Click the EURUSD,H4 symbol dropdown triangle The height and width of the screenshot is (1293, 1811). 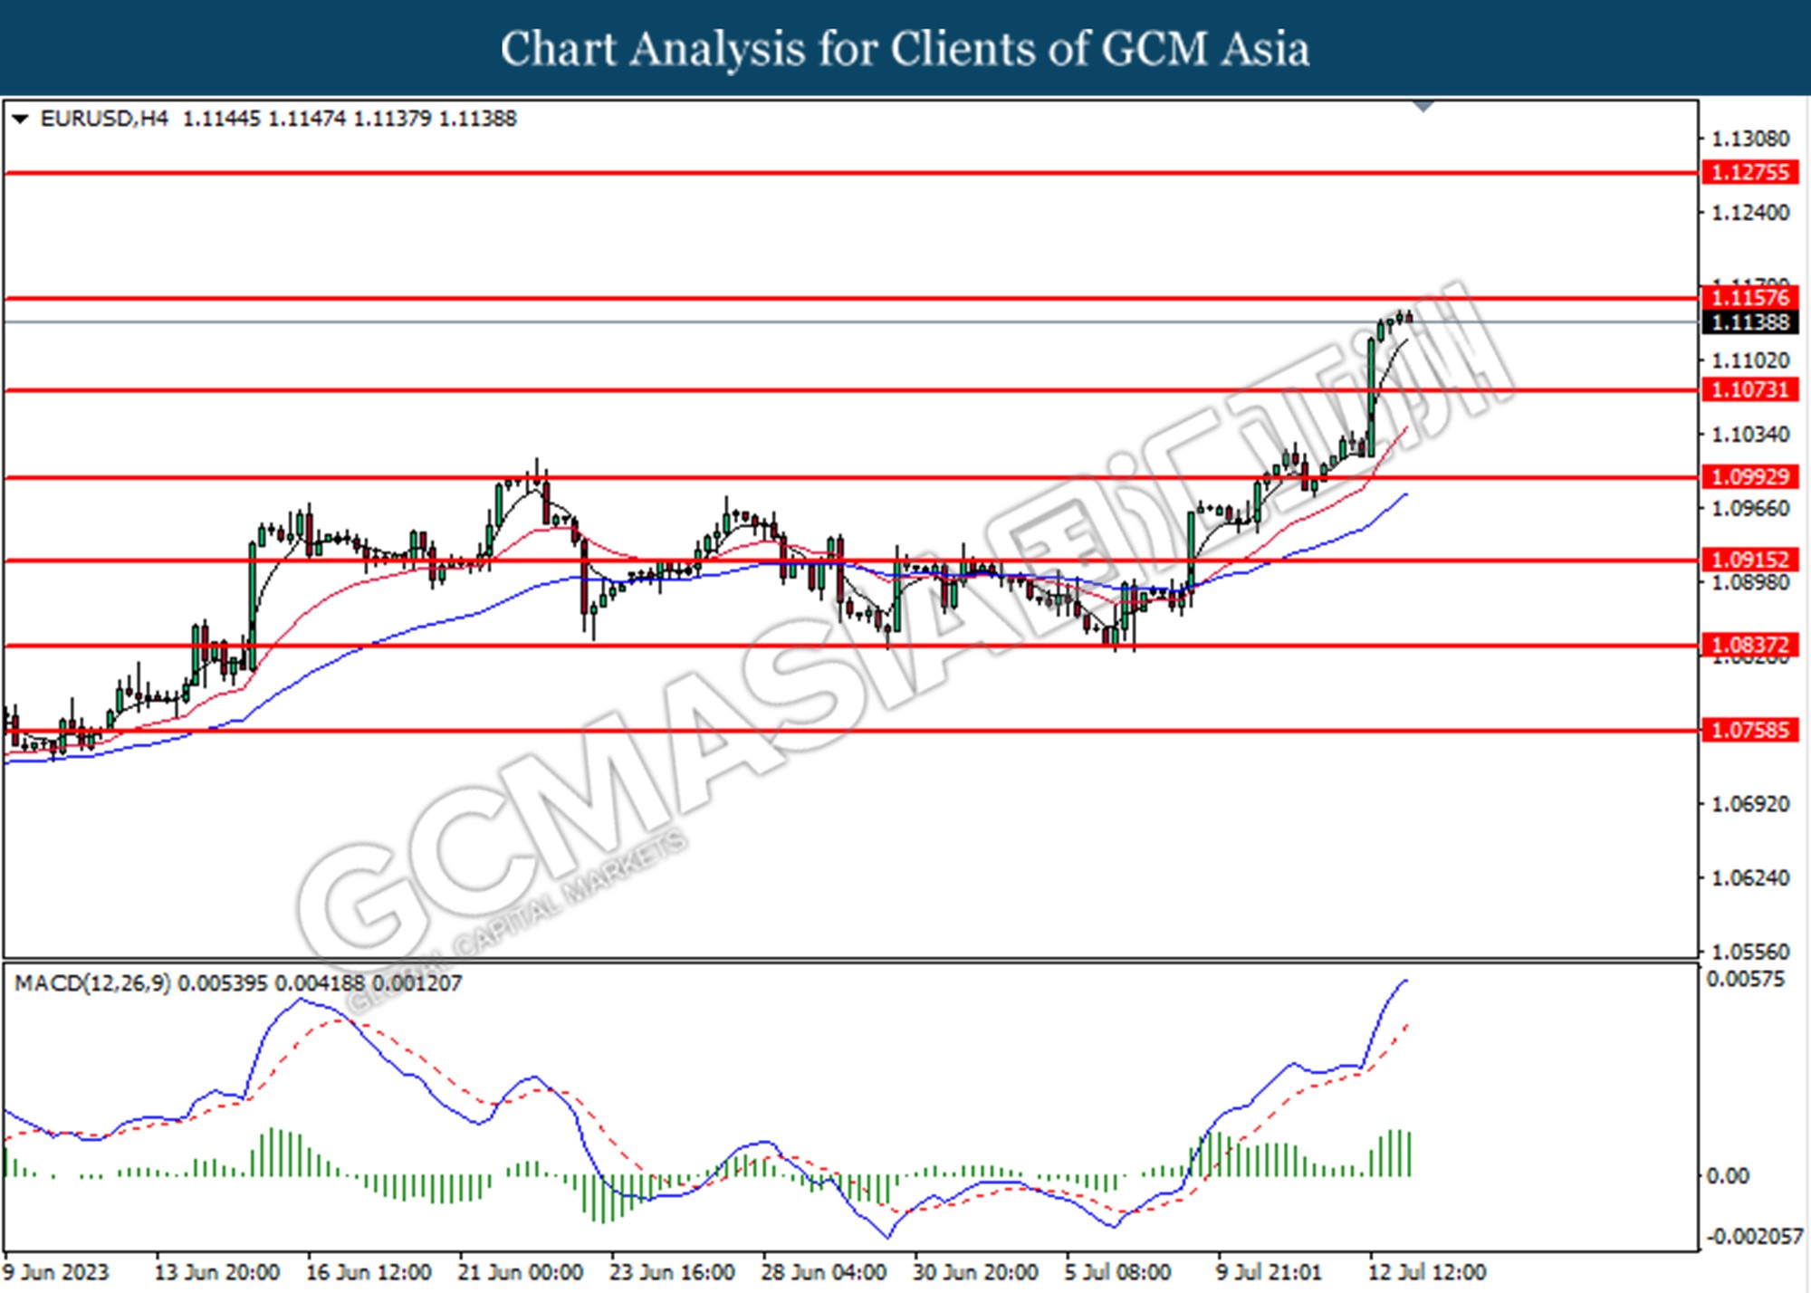(x=20, y=119)
